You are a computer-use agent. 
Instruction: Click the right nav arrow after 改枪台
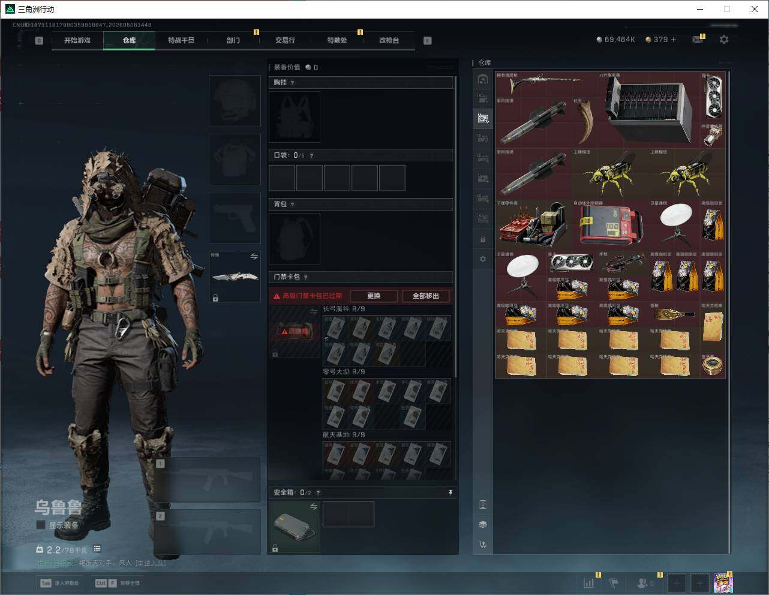point(428,40)
